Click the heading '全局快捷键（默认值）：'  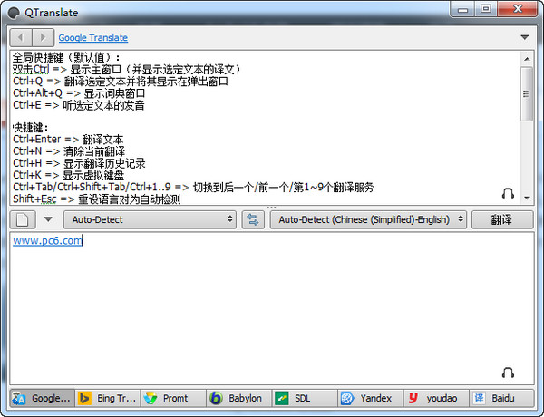tap(66, 57)
